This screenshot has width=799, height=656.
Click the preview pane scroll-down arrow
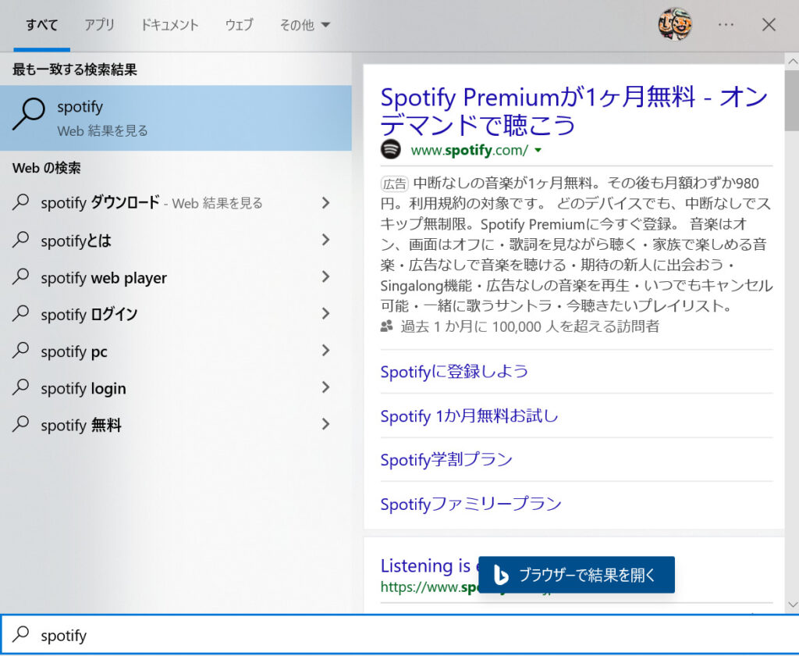pos(793,604)
